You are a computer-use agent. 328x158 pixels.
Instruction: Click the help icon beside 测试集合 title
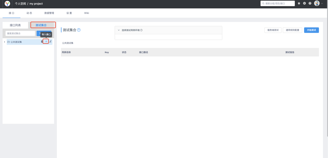(x=79, y=30)
